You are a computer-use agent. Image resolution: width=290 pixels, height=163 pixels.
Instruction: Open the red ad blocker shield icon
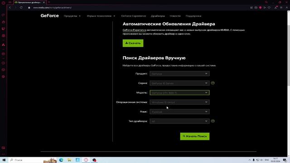click(260, 8)
